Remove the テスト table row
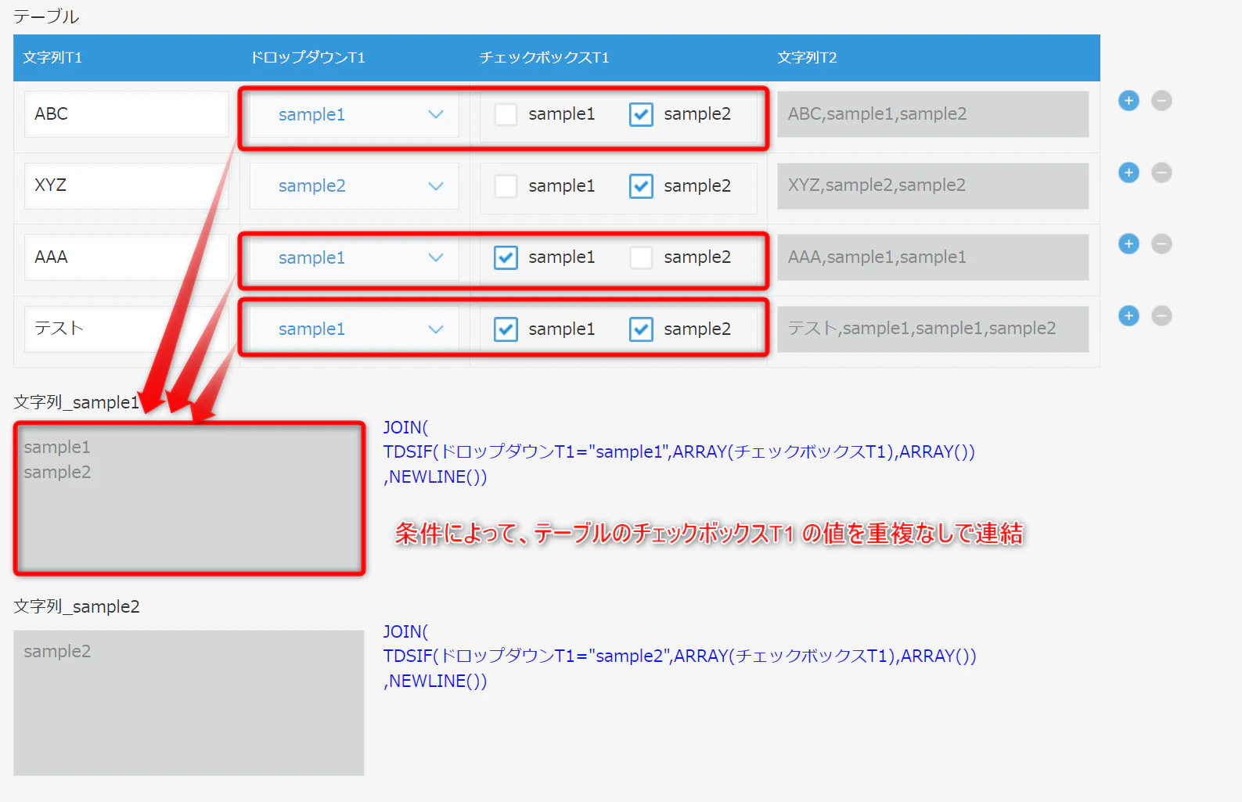Screen dimensions: 1242x802 [x=1161, y=315]
